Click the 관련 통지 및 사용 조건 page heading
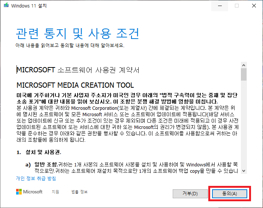The image size is (263, 208). click(x=77, y=34)
